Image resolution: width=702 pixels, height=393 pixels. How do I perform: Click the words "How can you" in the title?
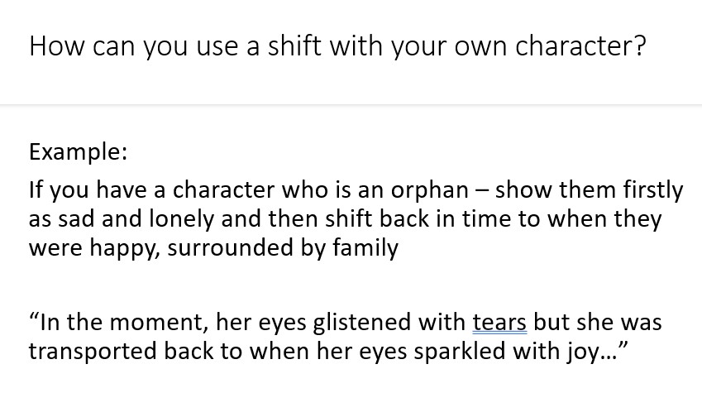[108, 46]
